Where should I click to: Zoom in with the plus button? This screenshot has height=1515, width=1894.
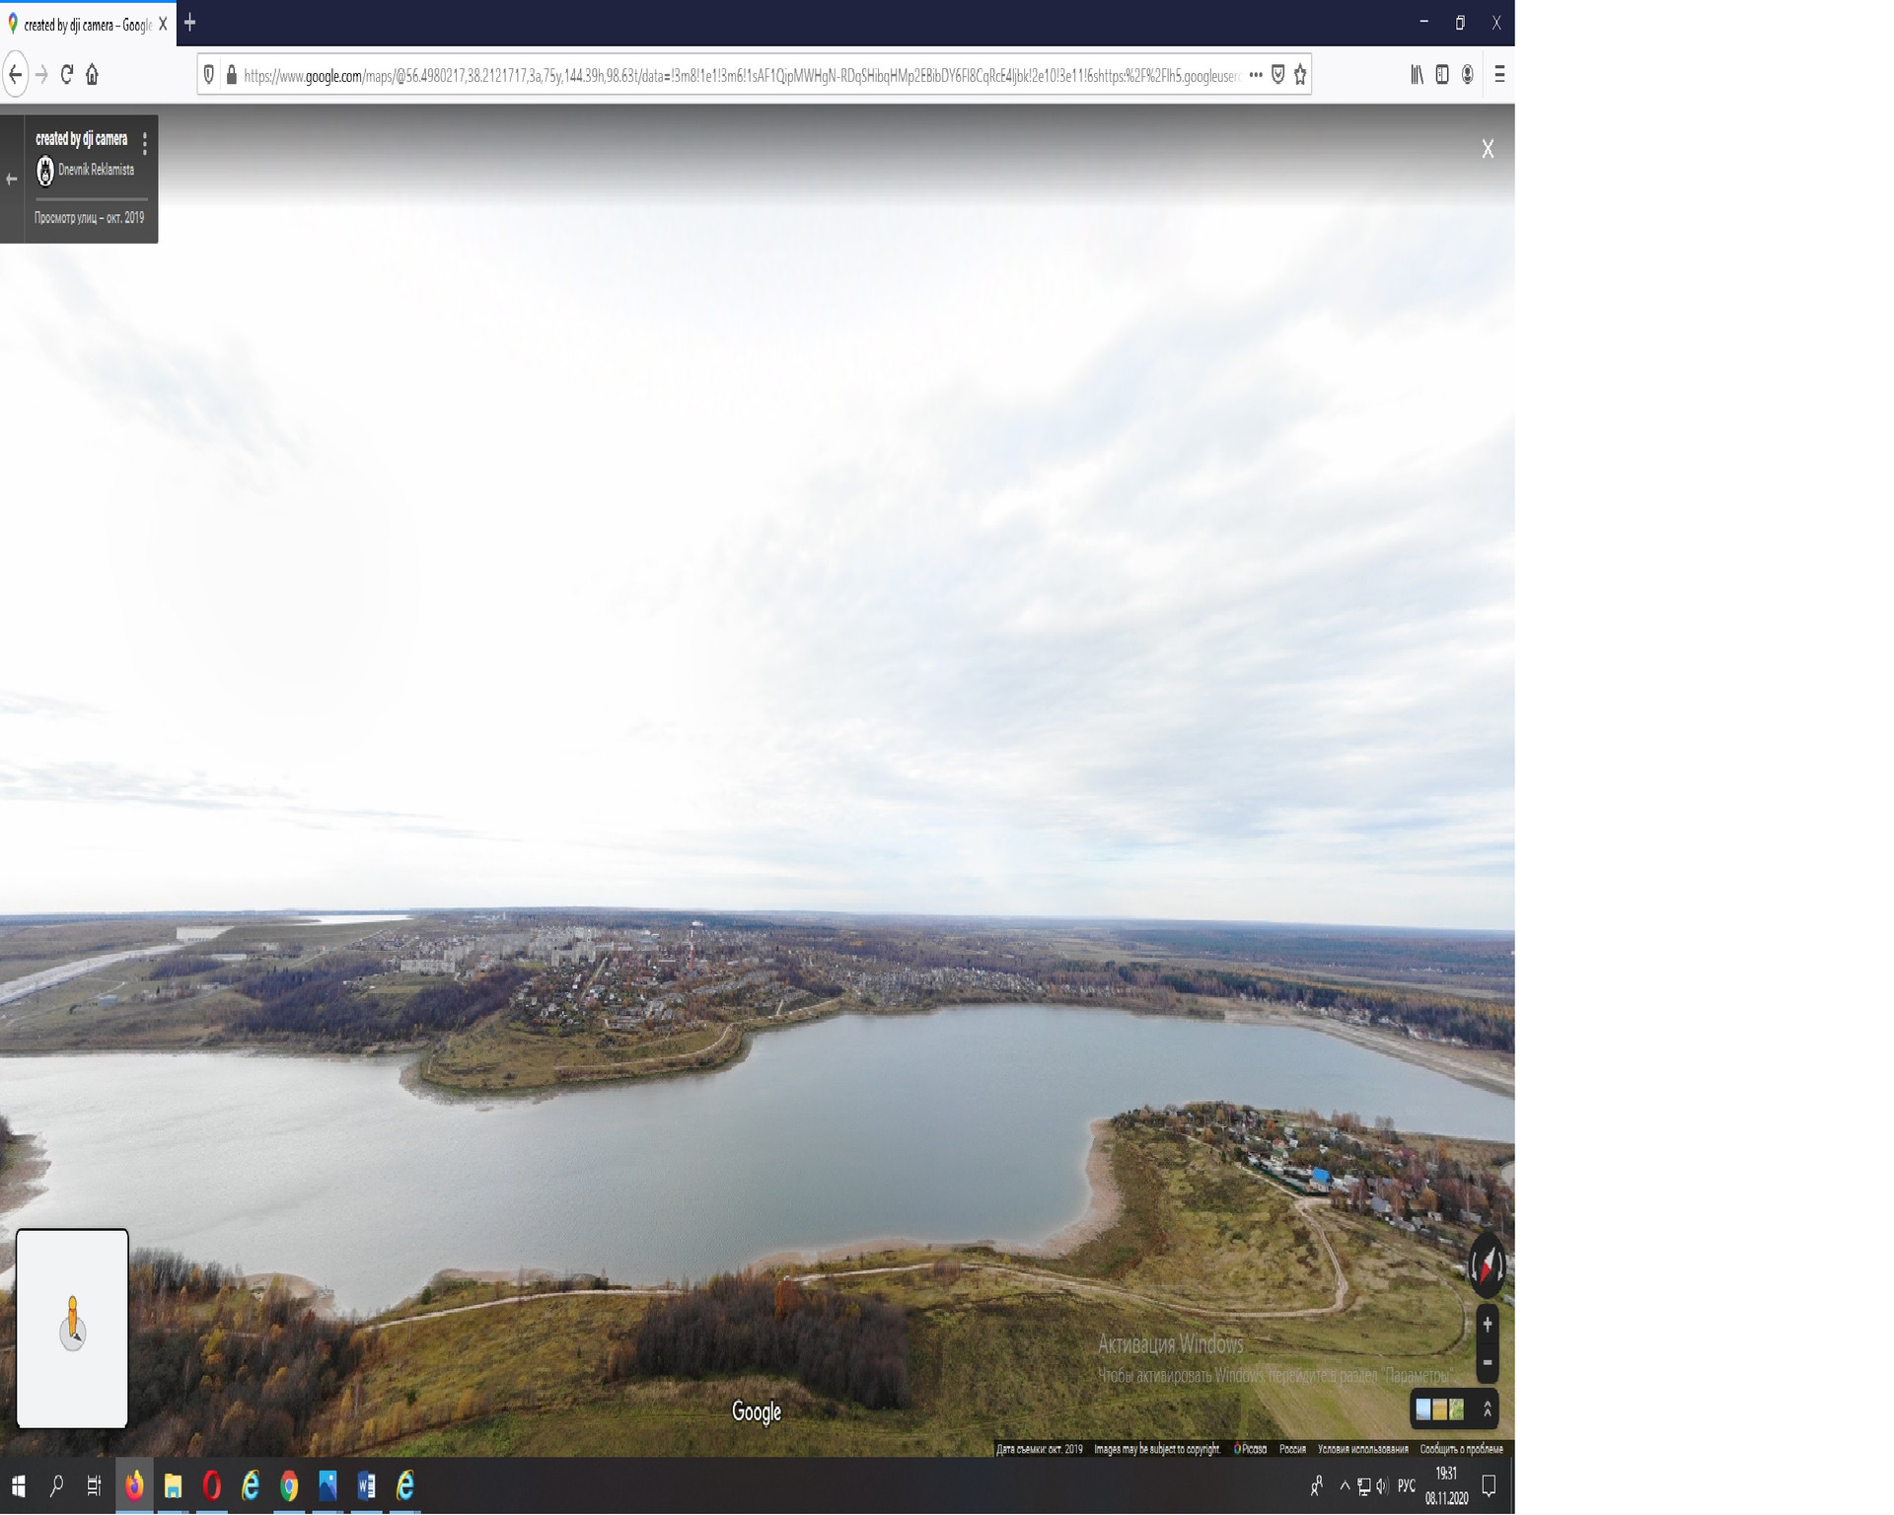[1487, 1325]
